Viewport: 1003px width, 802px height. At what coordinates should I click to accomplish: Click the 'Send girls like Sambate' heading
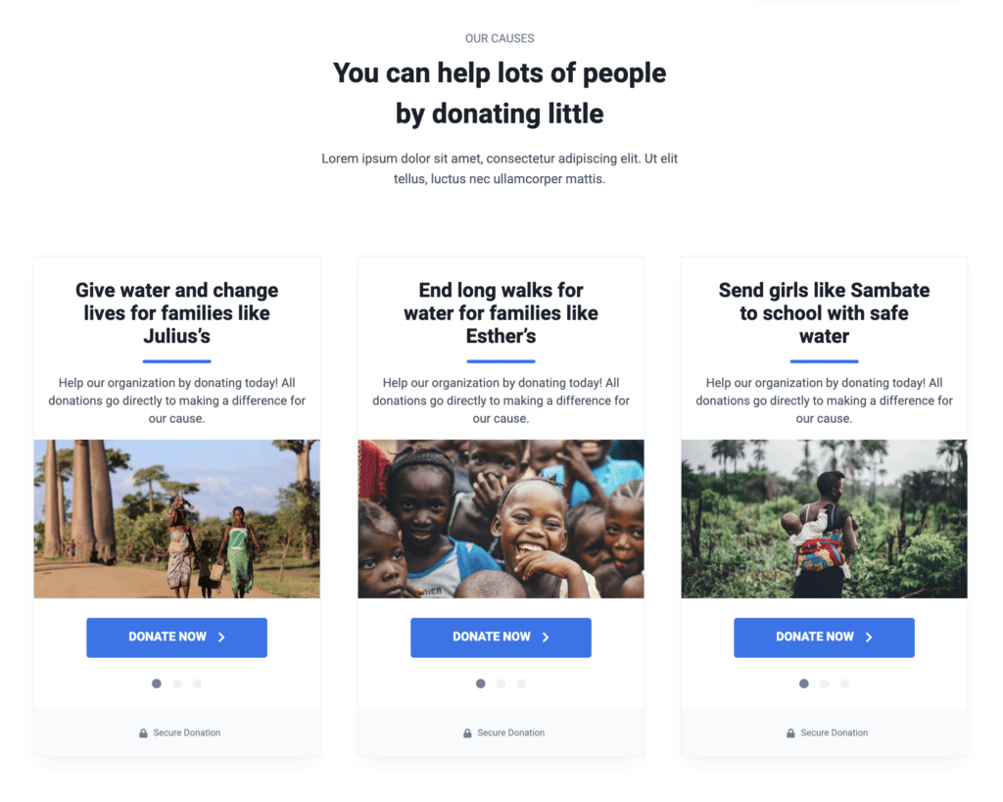pyautogui.click(x=824, y=312)
